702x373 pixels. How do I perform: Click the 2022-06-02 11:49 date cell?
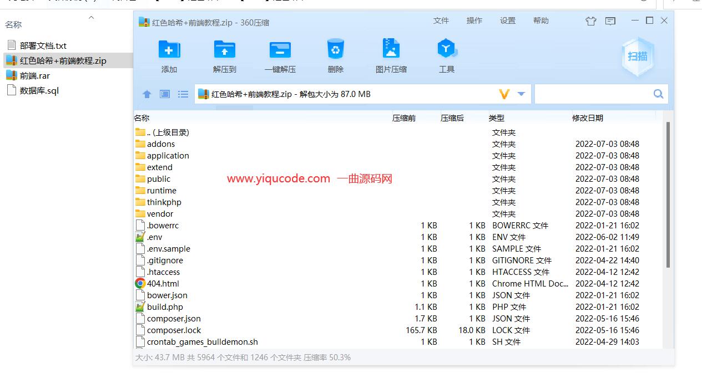[607, 237]
